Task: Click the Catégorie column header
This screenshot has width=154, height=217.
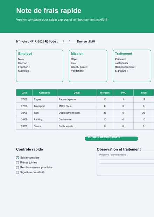Action: pos(45,93)
